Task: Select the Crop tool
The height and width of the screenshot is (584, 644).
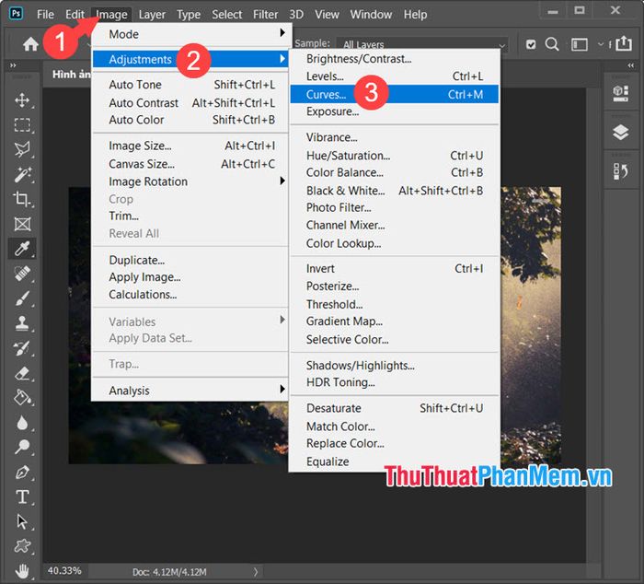Action: (x=22, y=199)
